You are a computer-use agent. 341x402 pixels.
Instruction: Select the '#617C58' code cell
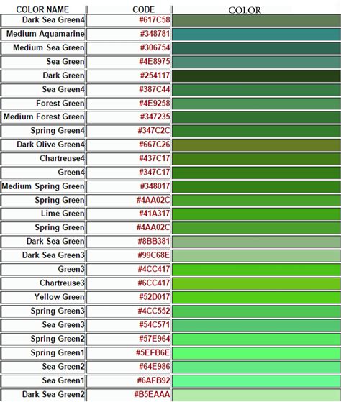point(129,21)
